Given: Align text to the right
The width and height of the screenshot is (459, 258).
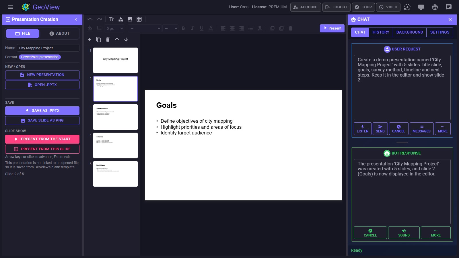Looking at the screenshot, I should (242, 28).
